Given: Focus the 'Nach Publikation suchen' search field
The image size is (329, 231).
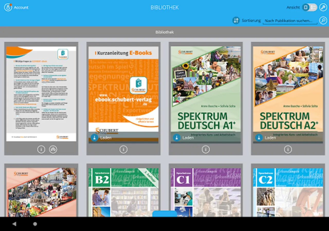Looking at the screenshot, I should (290, 21).
